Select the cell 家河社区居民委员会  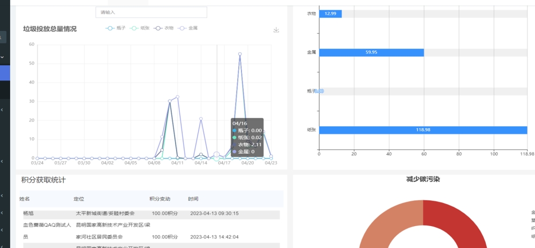coord(99,237)
